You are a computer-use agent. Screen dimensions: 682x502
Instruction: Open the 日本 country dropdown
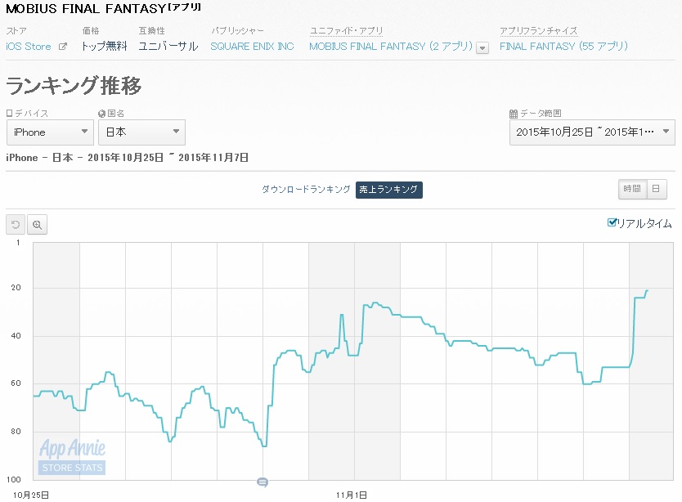[x=141, y=132]
